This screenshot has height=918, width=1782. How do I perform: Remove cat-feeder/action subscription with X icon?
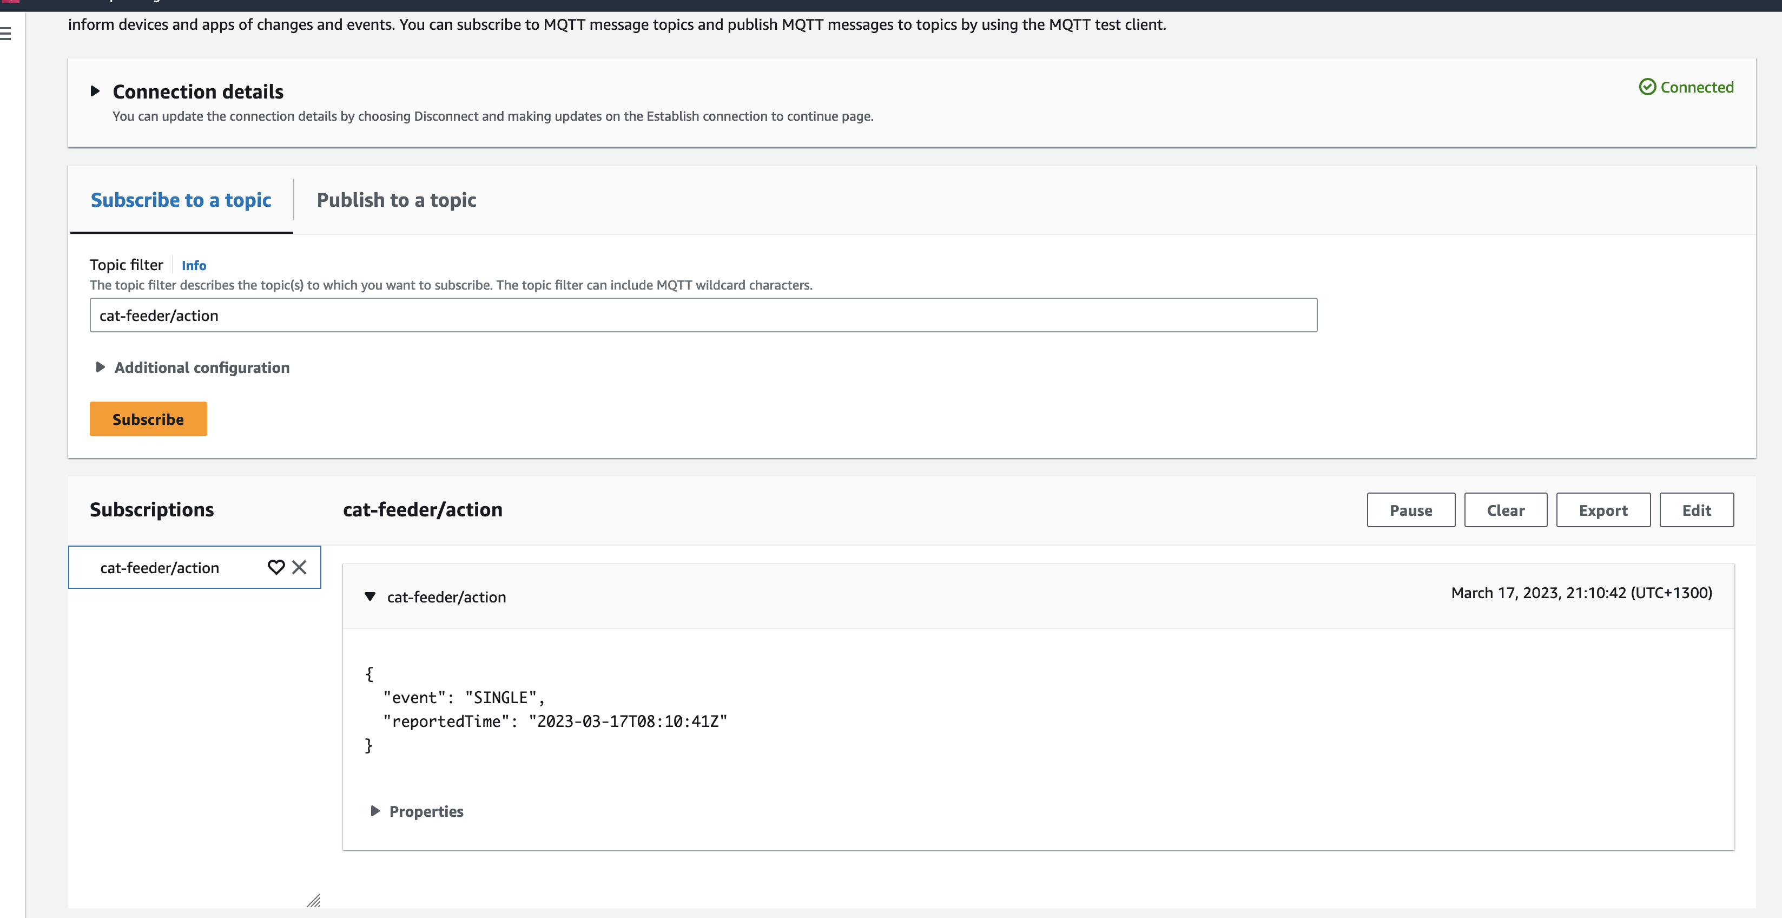[x=300, y=567]
